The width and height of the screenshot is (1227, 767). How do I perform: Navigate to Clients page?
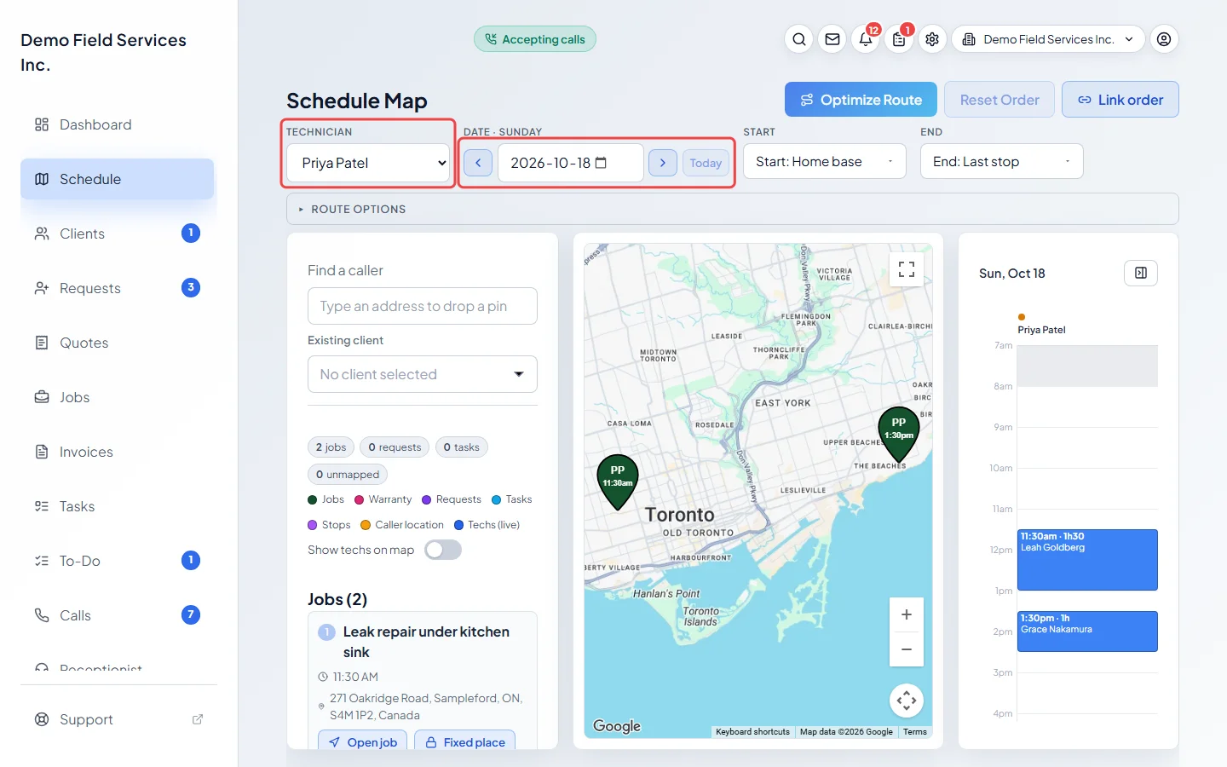118,234
